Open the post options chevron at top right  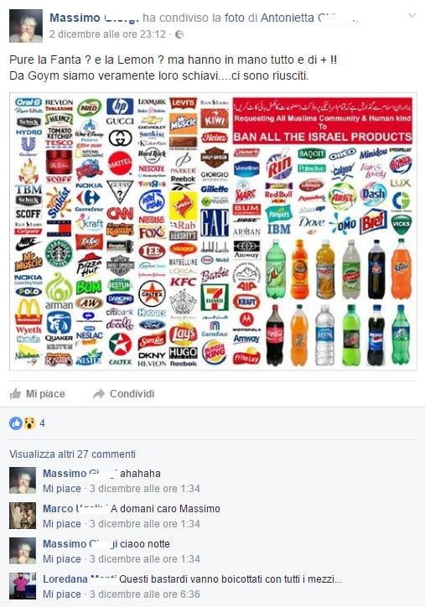pos(412,15)
